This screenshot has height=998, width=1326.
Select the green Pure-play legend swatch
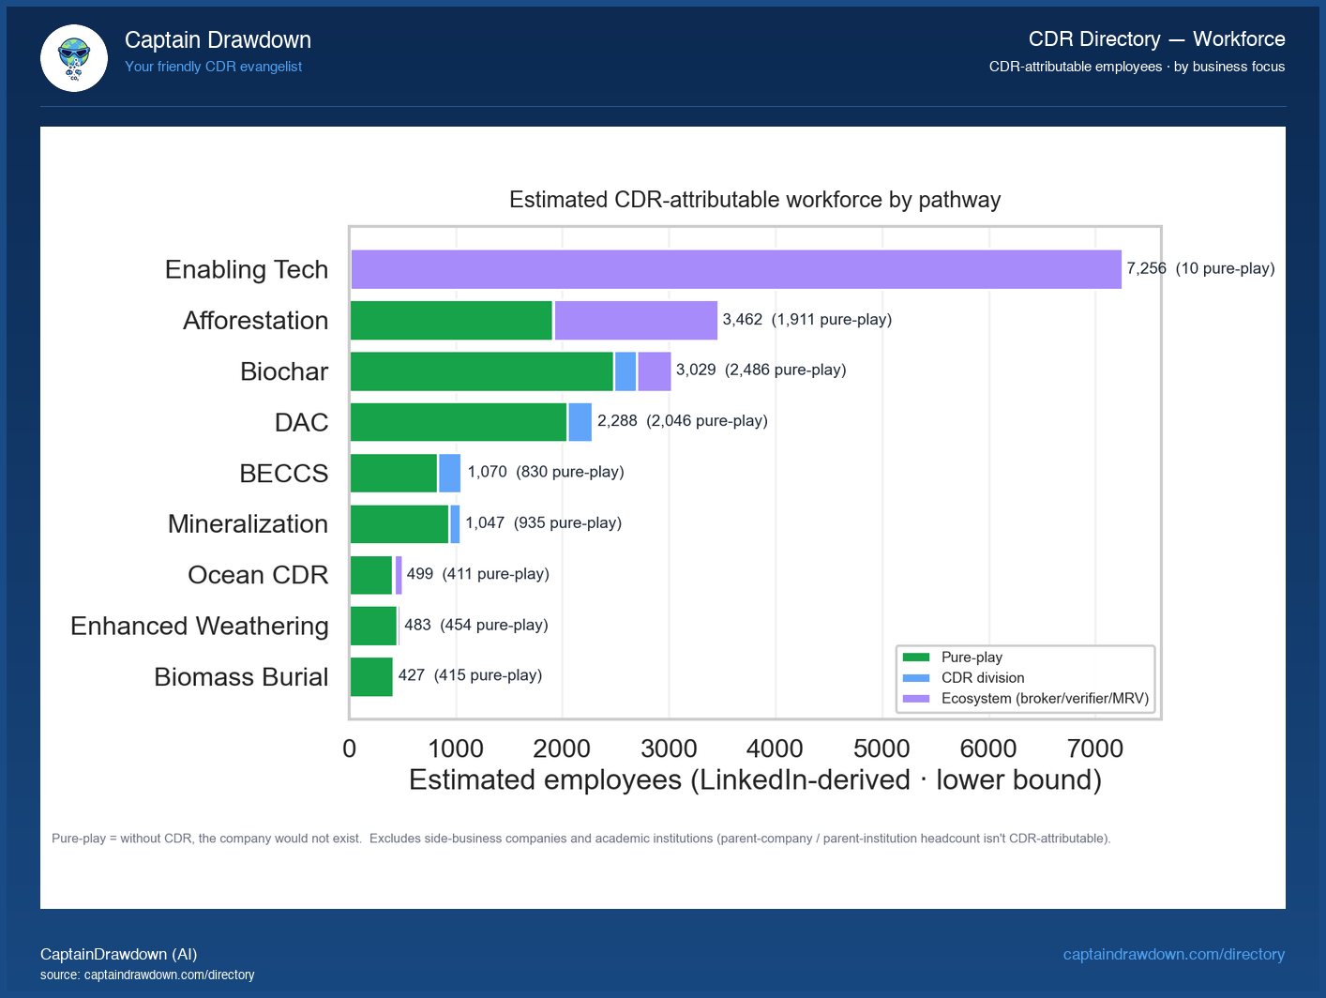[915, 658]
